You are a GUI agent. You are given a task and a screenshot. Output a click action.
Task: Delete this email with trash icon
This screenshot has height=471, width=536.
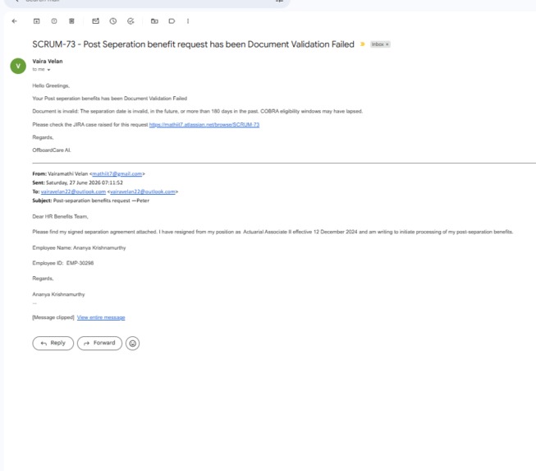71,21
